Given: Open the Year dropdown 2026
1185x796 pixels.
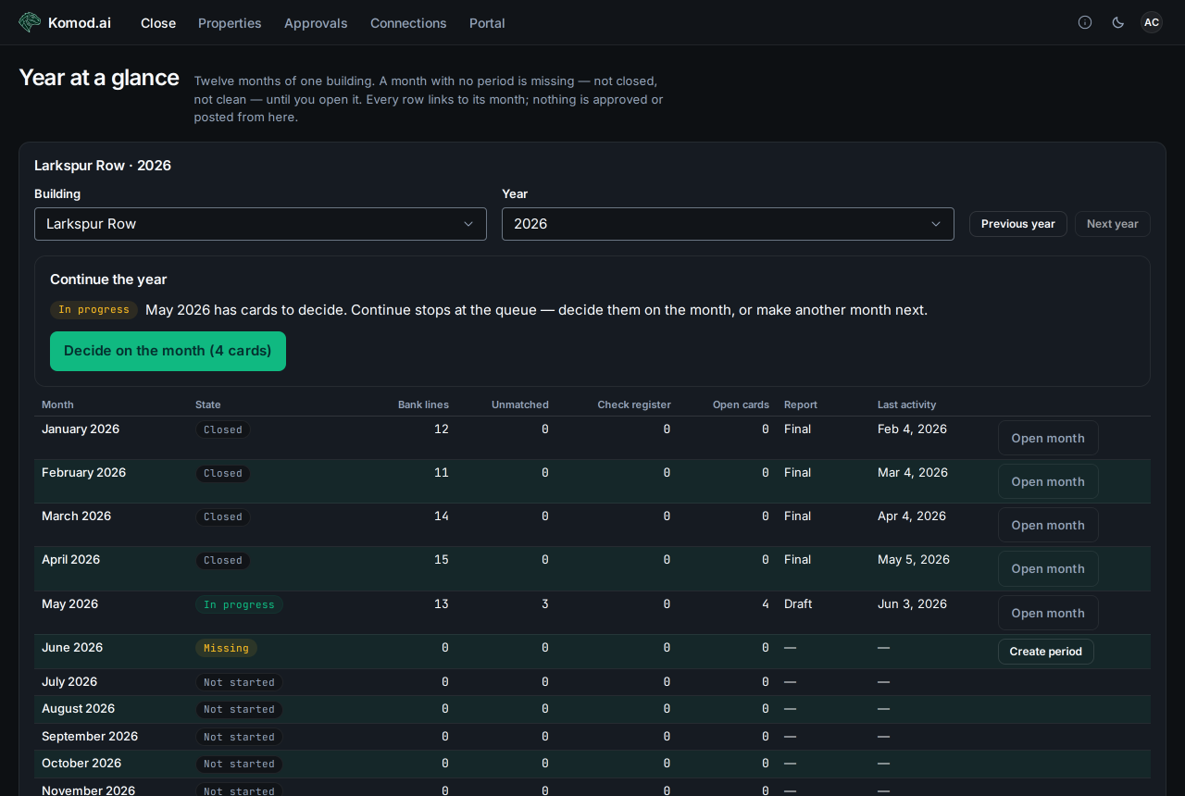Looking at the screenshot, I should [x=728, y=224].
